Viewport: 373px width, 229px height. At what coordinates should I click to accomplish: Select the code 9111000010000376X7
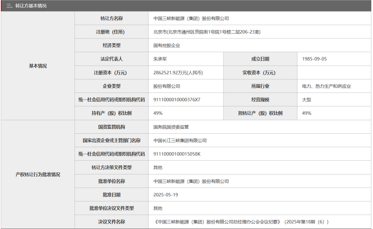click(x=177, y=100)
